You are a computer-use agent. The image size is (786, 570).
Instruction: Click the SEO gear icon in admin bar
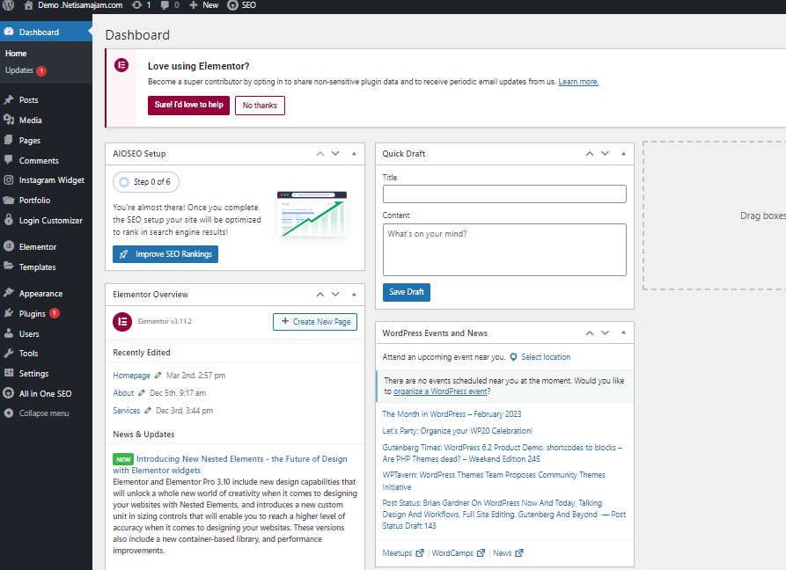point(232,5)
